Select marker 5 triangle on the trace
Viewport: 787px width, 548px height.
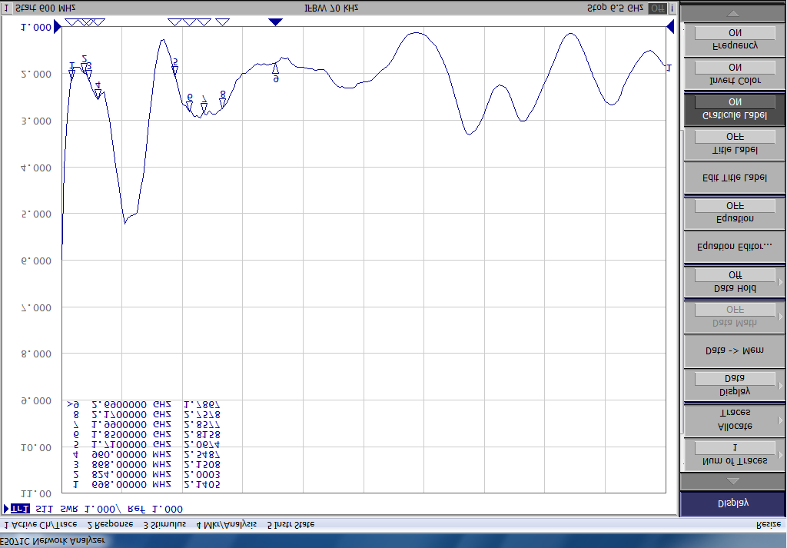[175, 71]
